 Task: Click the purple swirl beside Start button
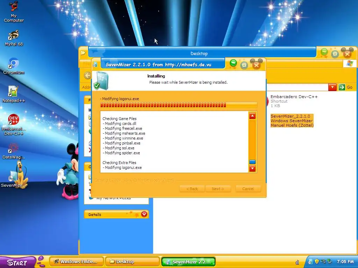[41, 261]
